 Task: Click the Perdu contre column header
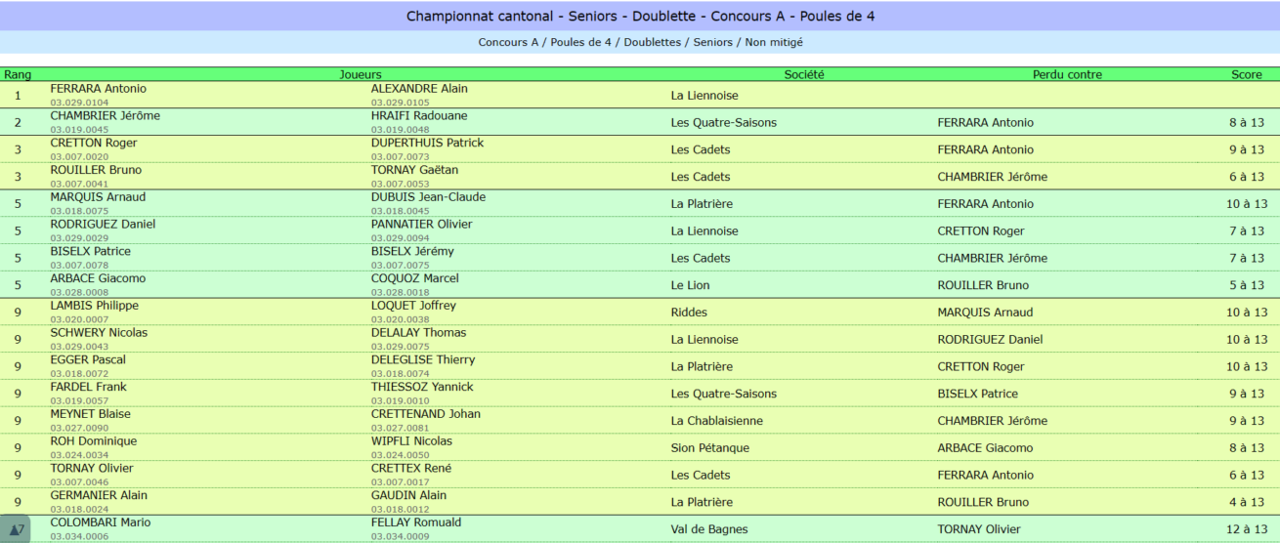click(1067, 74)
